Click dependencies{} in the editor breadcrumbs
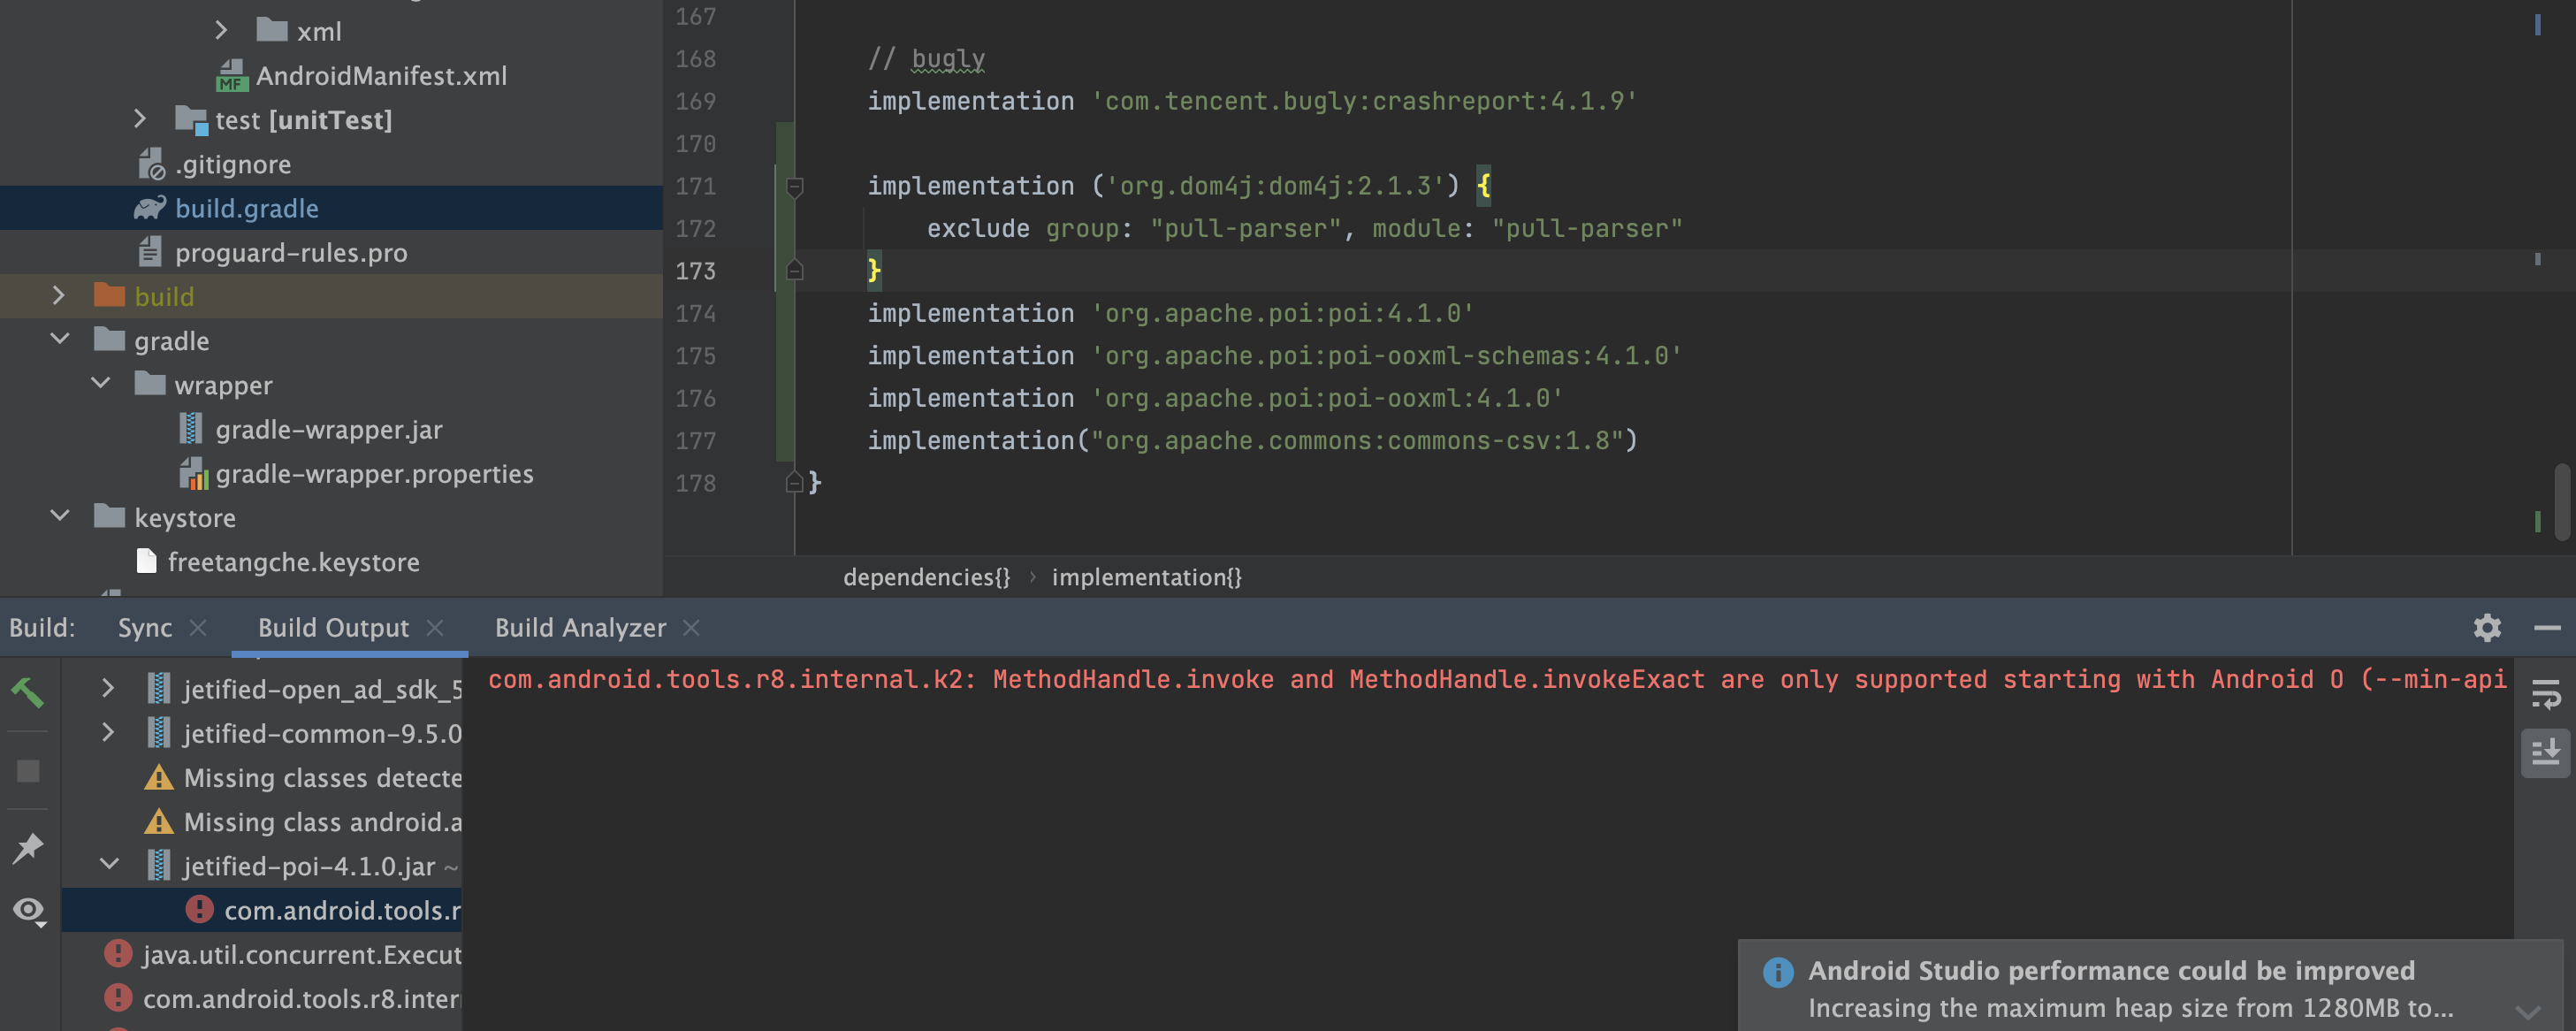Screen dimensions: 2576x1031 point(926,577)
